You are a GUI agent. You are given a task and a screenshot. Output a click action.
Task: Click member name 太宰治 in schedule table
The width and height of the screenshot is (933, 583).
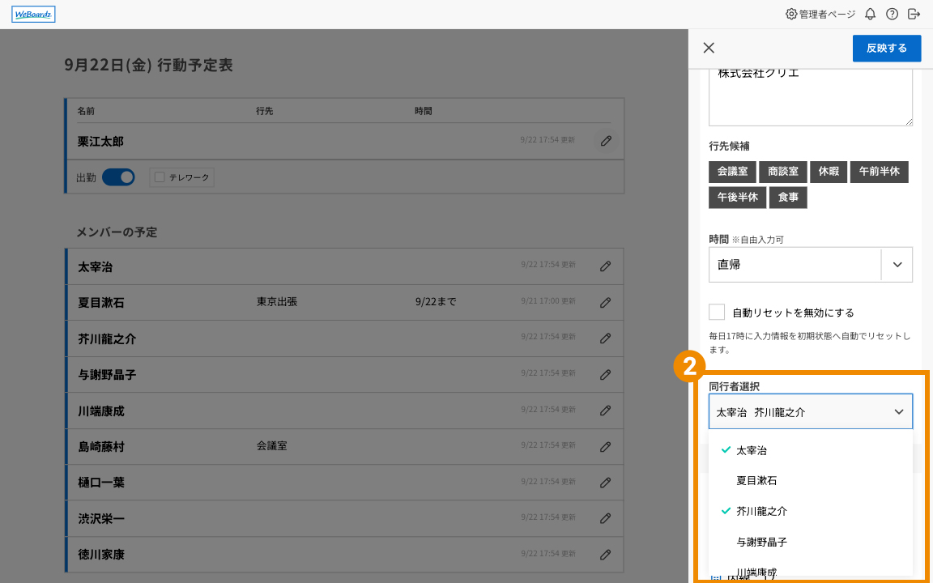pos(96,267)
